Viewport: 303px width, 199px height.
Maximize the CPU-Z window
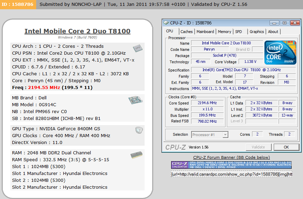[284, 23]
